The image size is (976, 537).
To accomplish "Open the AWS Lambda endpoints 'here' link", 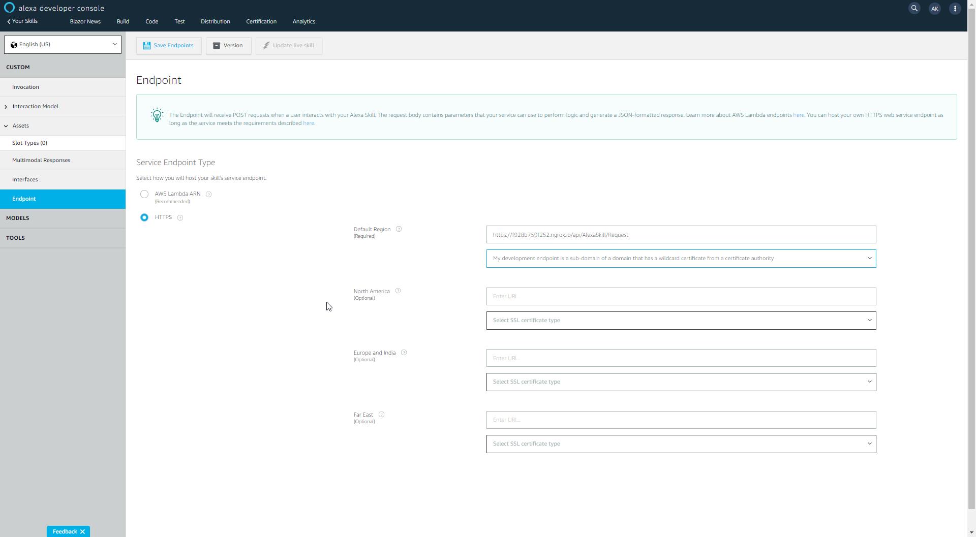I will 798,115.
